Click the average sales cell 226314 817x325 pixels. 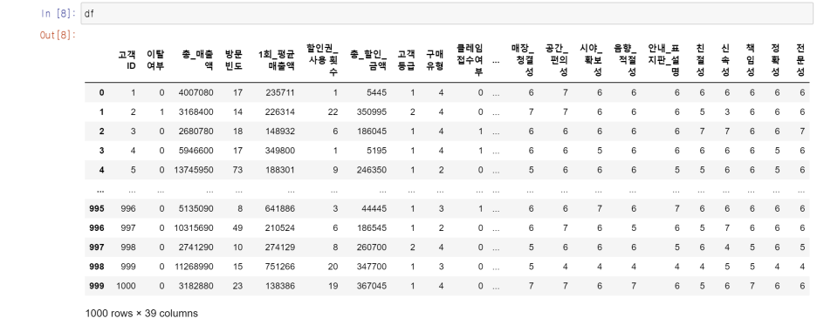point(280,112)
